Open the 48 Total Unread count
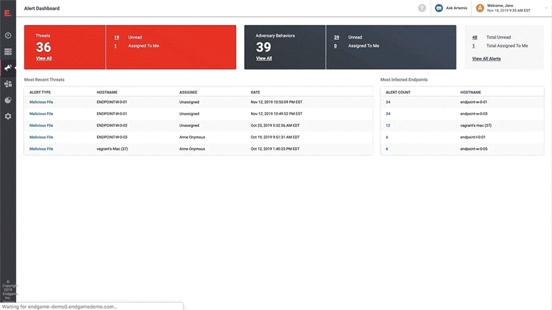552x310 pixels. 475,38
